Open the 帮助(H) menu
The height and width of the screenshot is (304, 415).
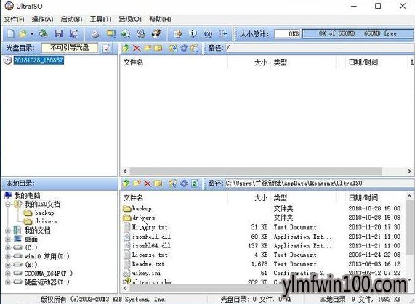coord(160,20)
